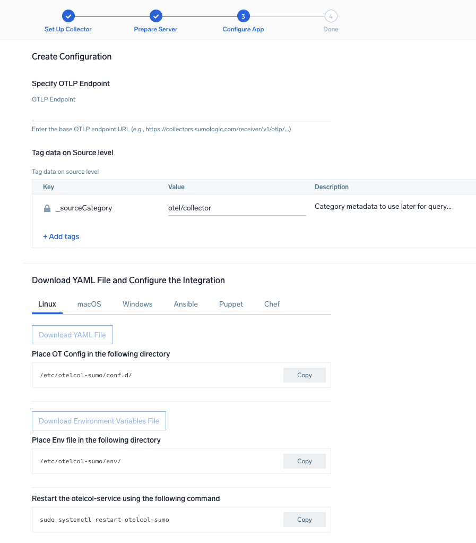Select the Chef tab
Viewport: 476px width, 543px height.
272,304
